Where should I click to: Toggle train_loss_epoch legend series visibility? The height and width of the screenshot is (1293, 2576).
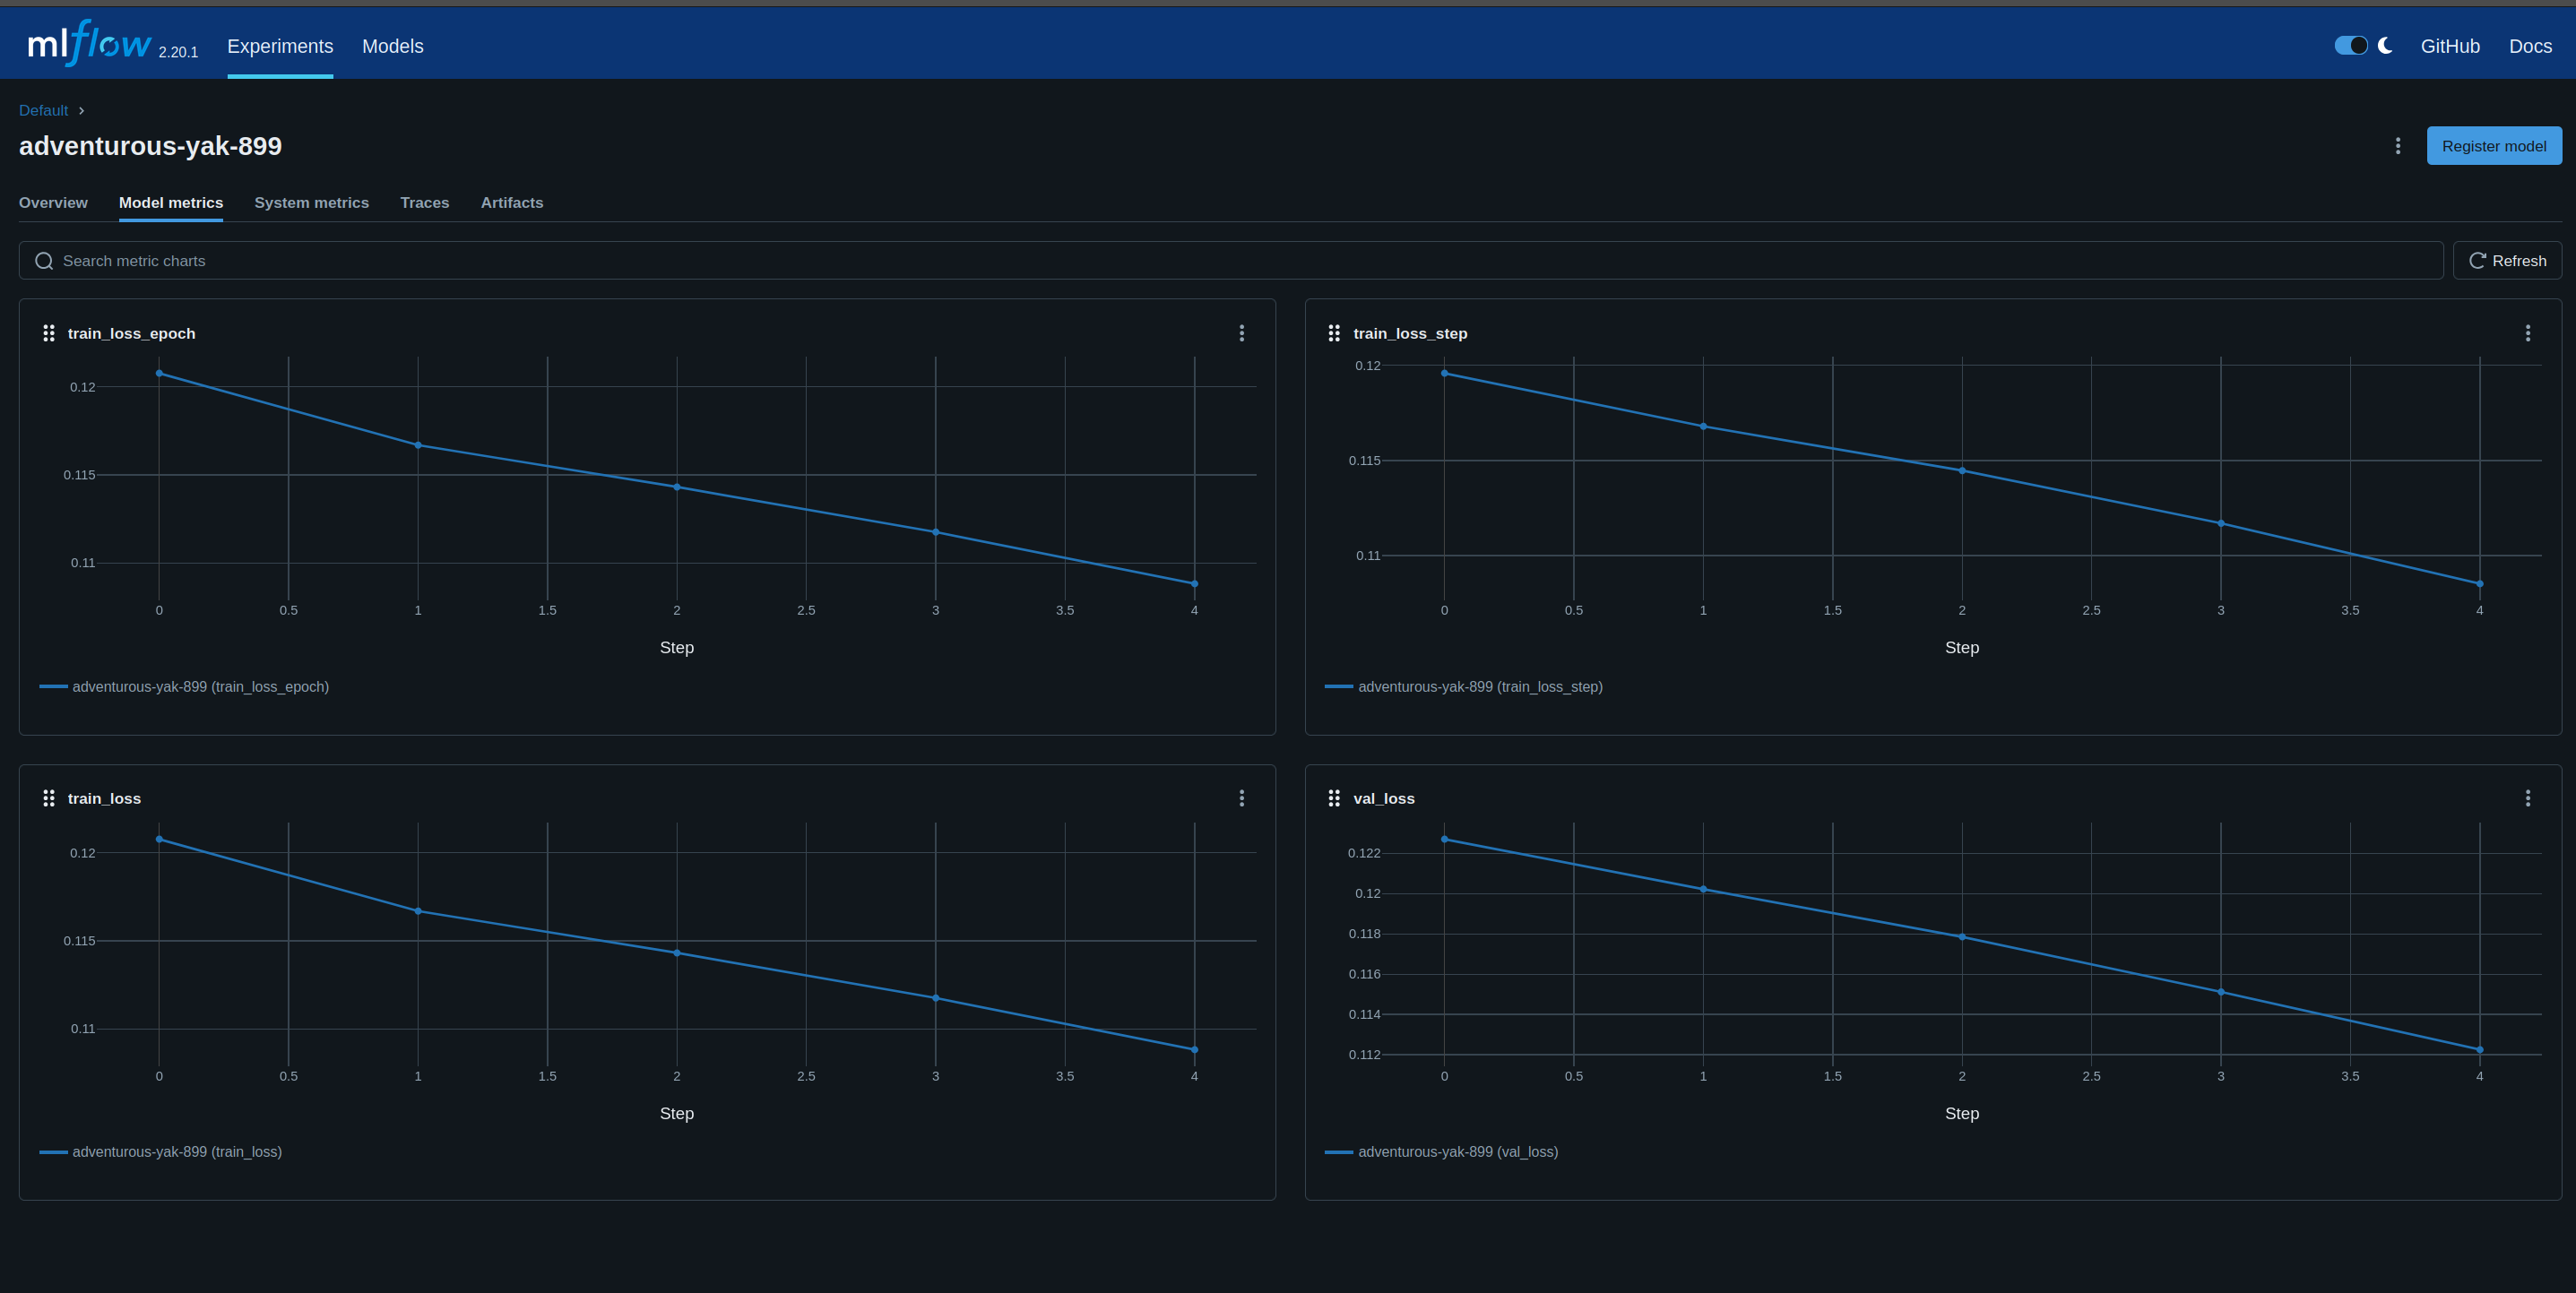200,687
